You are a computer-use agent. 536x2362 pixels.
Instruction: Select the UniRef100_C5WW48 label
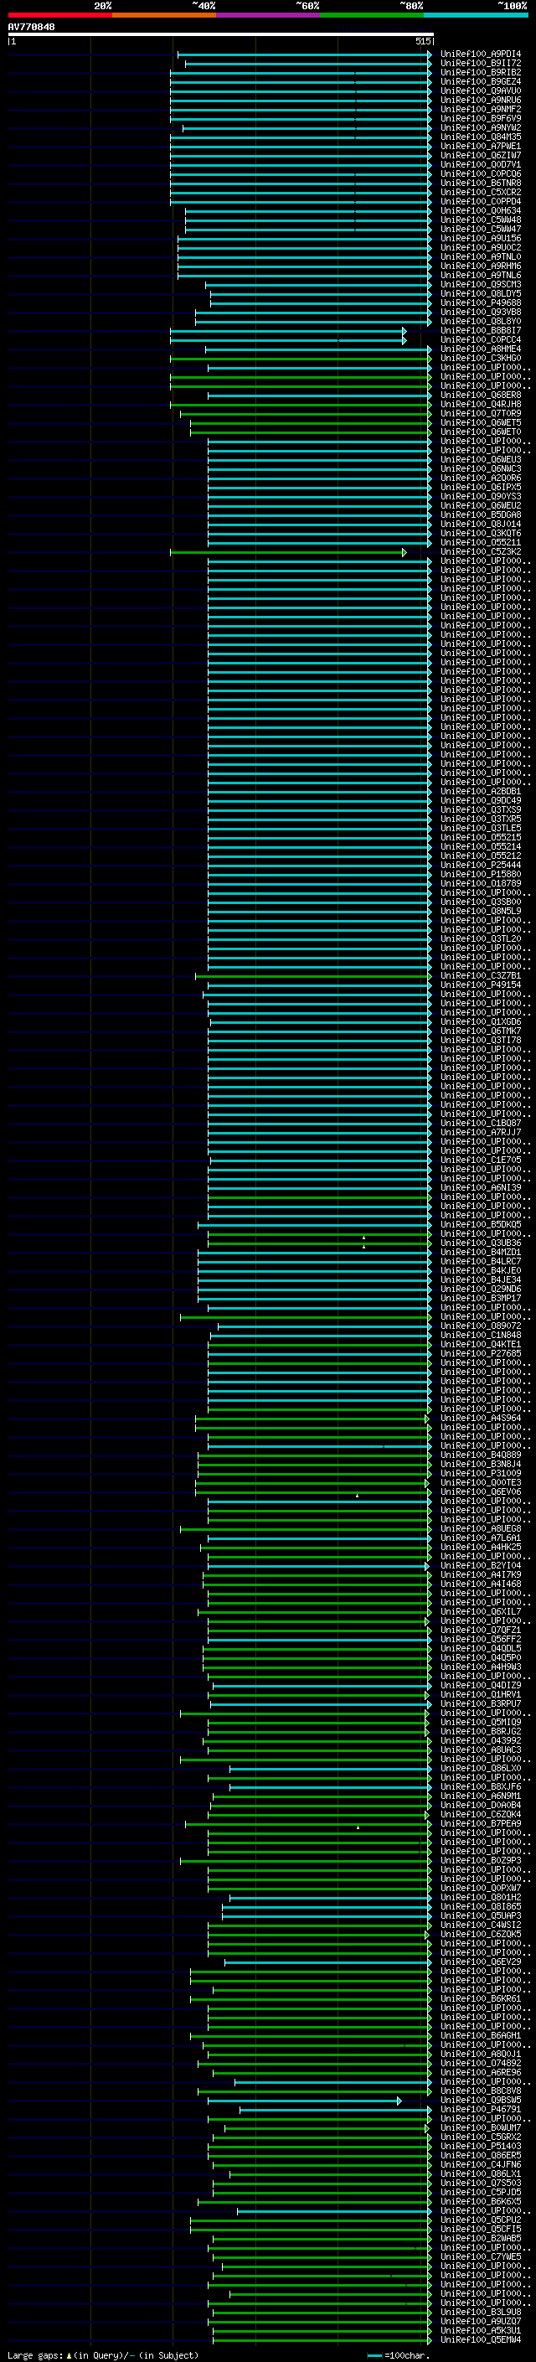pyautogui.click(x=480, y=220)
